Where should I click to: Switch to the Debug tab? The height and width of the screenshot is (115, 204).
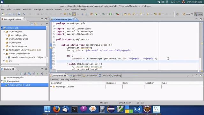[116, 75]
